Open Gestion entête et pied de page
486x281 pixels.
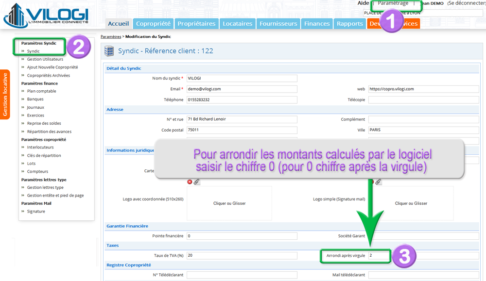55,196
